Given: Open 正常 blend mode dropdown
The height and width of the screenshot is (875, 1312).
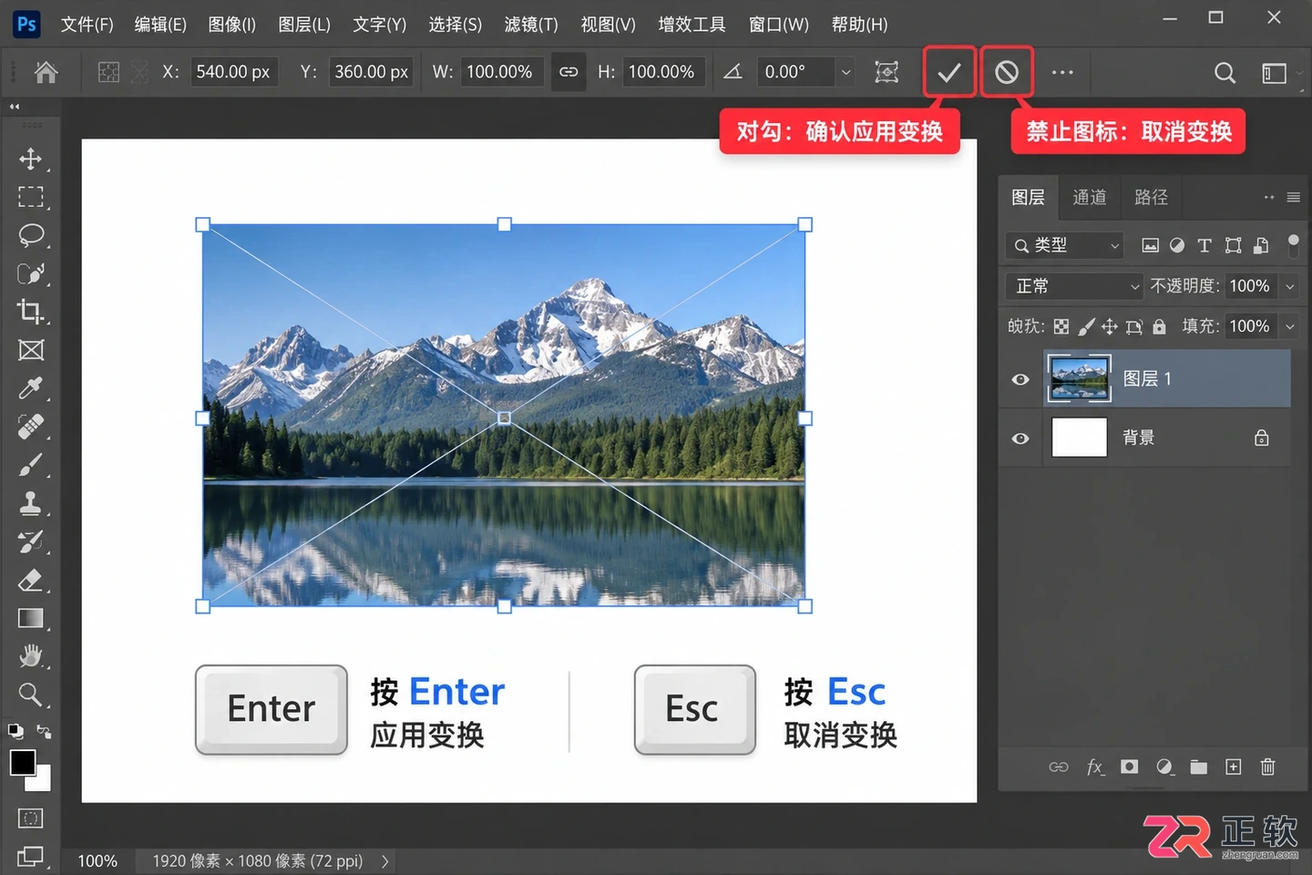Looking at the screenshot, I should tap(1074, 286).
